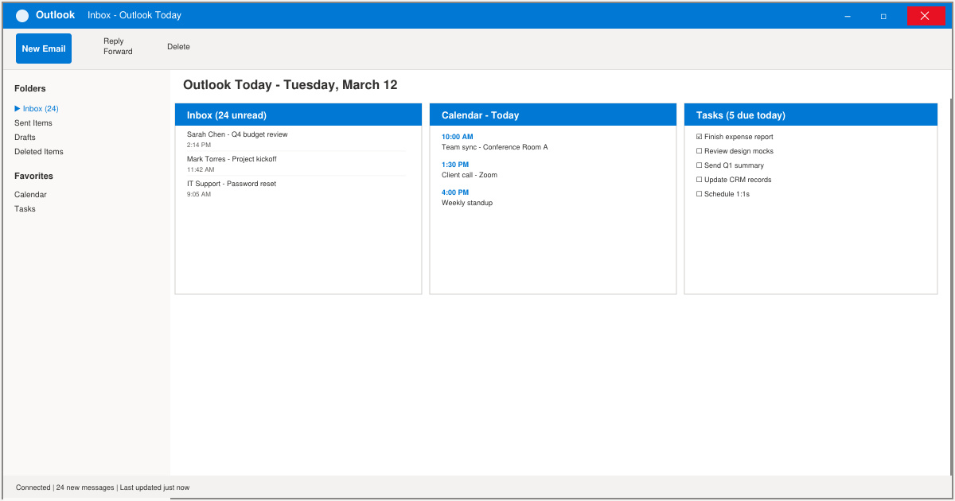Click the Tasks (5 due today) header
955x501 pixels.
(811, 115)
